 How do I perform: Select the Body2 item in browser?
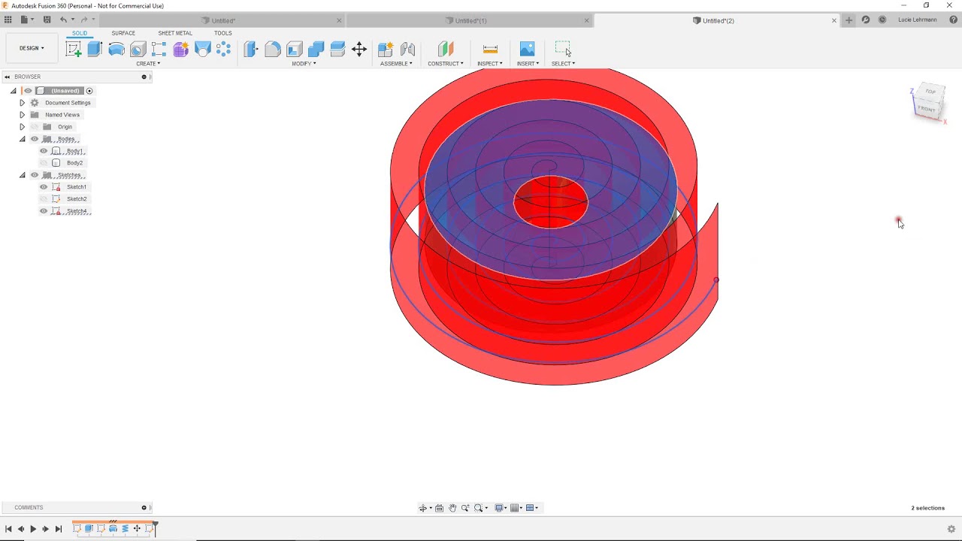click(74, 163)
